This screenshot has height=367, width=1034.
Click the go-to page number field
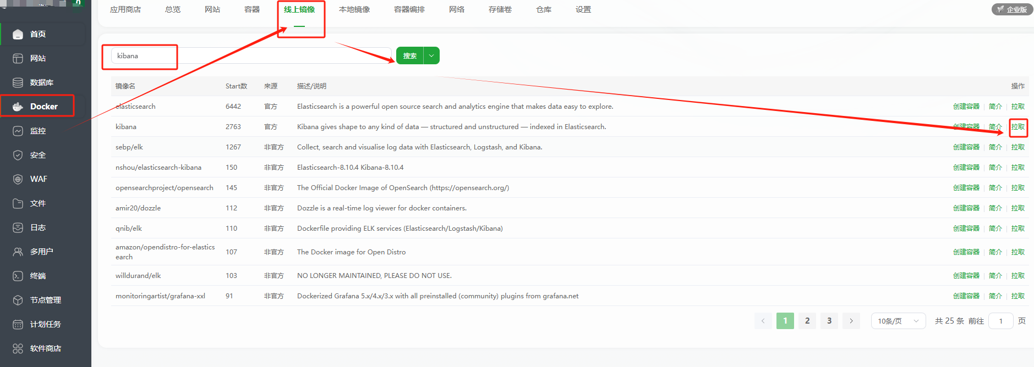click(x=1001, y=321)
